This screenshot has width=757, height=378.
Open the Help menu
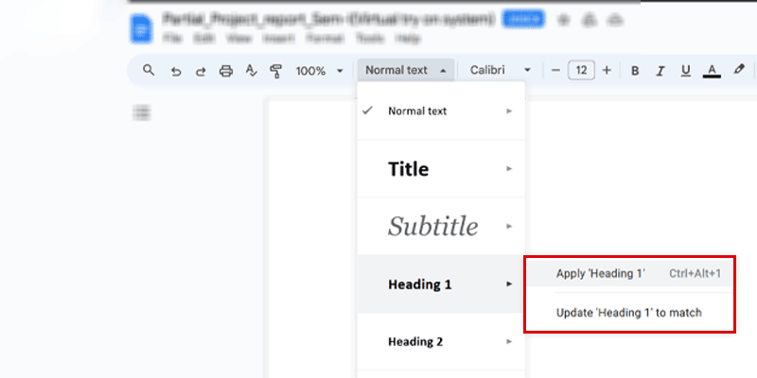point(408,39)
